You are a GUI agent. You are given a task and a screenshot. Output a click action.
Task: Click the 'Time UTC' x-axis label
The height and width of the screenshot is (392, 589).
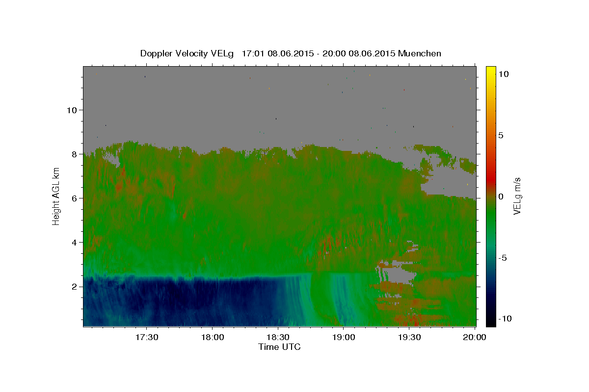coord(279,347)
